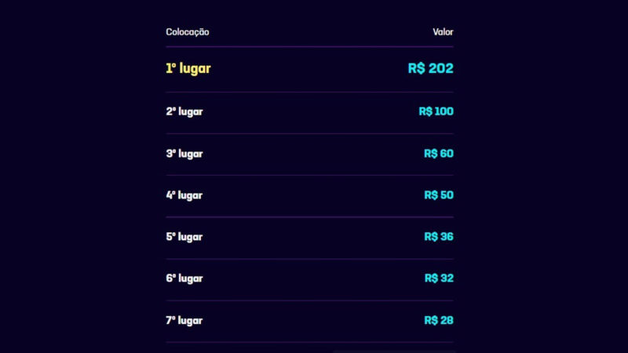The height and width of the screenshot is (353, 628).
Task: Click the R$ 28 prize value
Action: [x=438, y=321]
